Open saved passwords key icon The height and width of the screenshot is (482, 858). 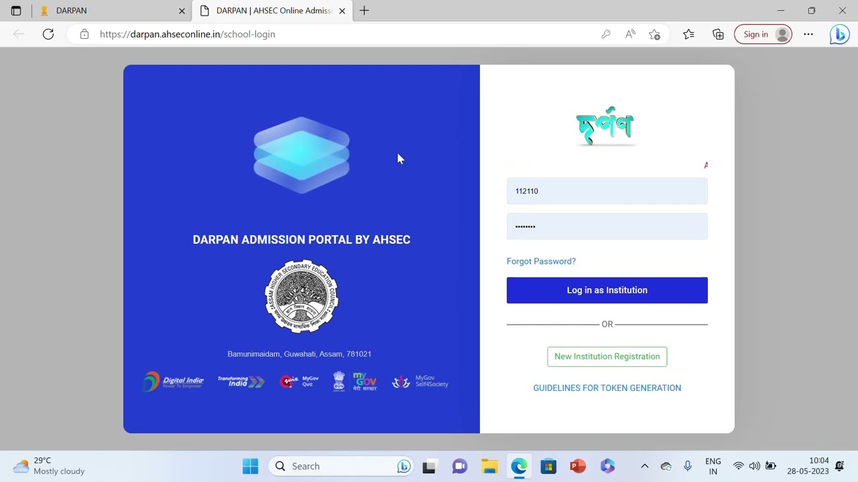606,34
